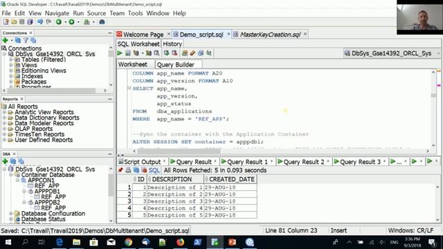Open PowerPoint from the taskbar

click(232, 242)
